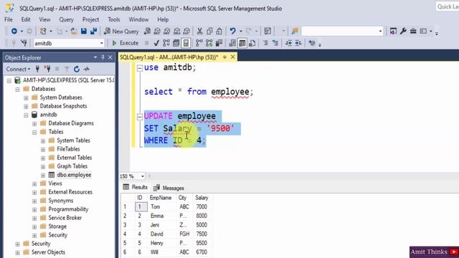
Task: Click the Paste clipboard icon
Action: [219, 31]
